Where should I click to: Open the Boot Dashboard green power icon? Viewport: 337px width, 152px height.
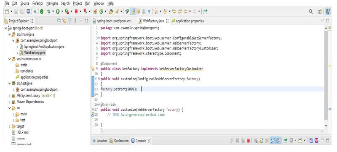(x=42, y=12)
